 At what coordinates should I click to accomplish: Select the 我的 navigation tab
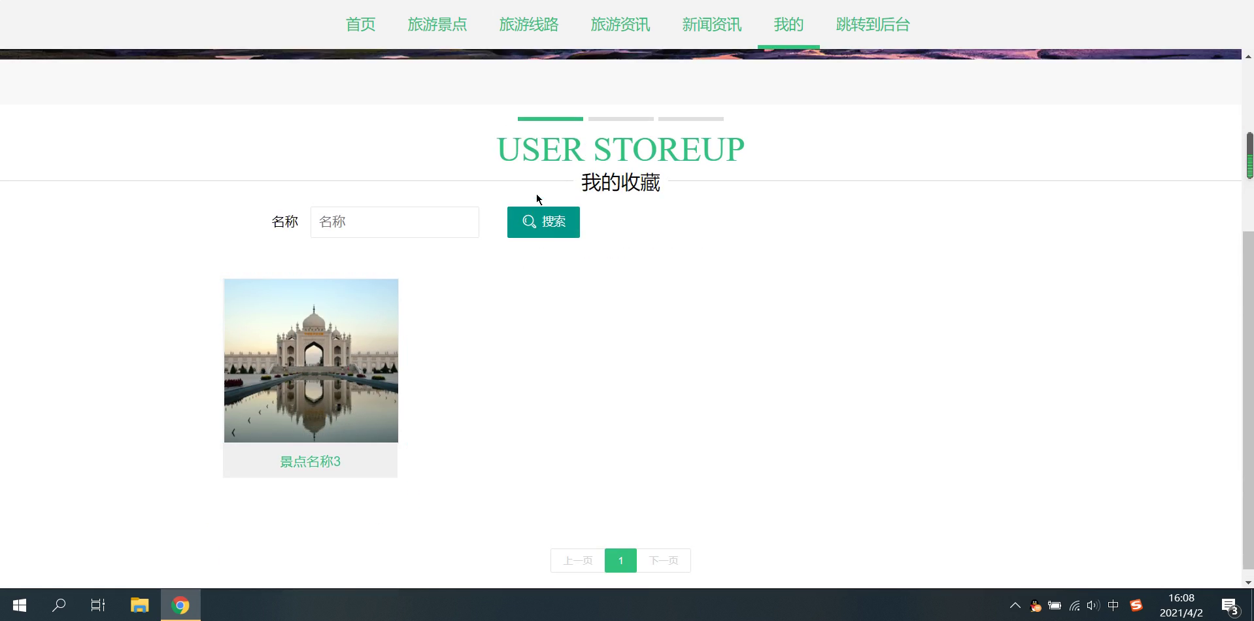[788, 25]
